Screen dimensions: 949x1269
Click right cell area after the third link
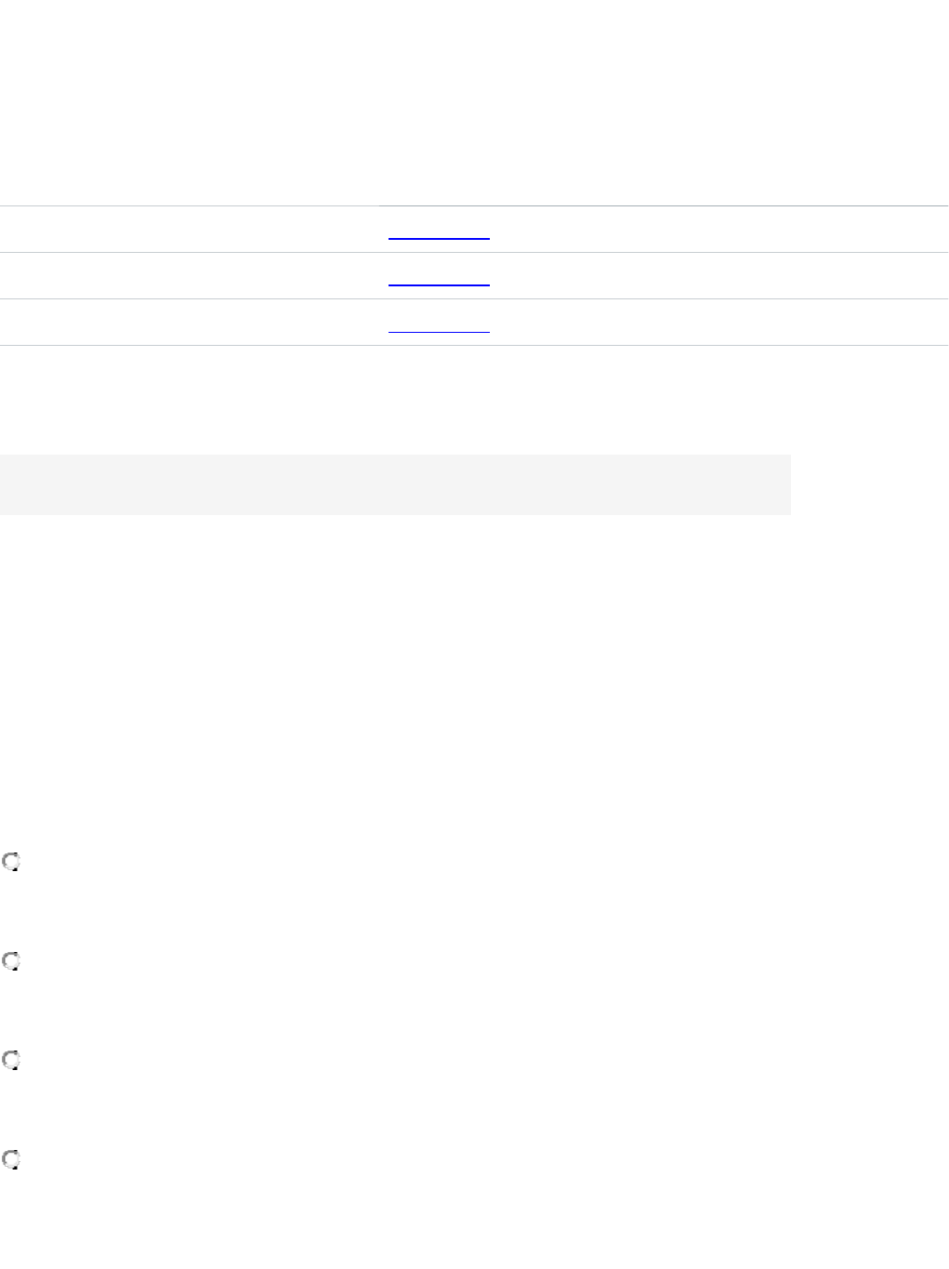[x=716, y=323]
